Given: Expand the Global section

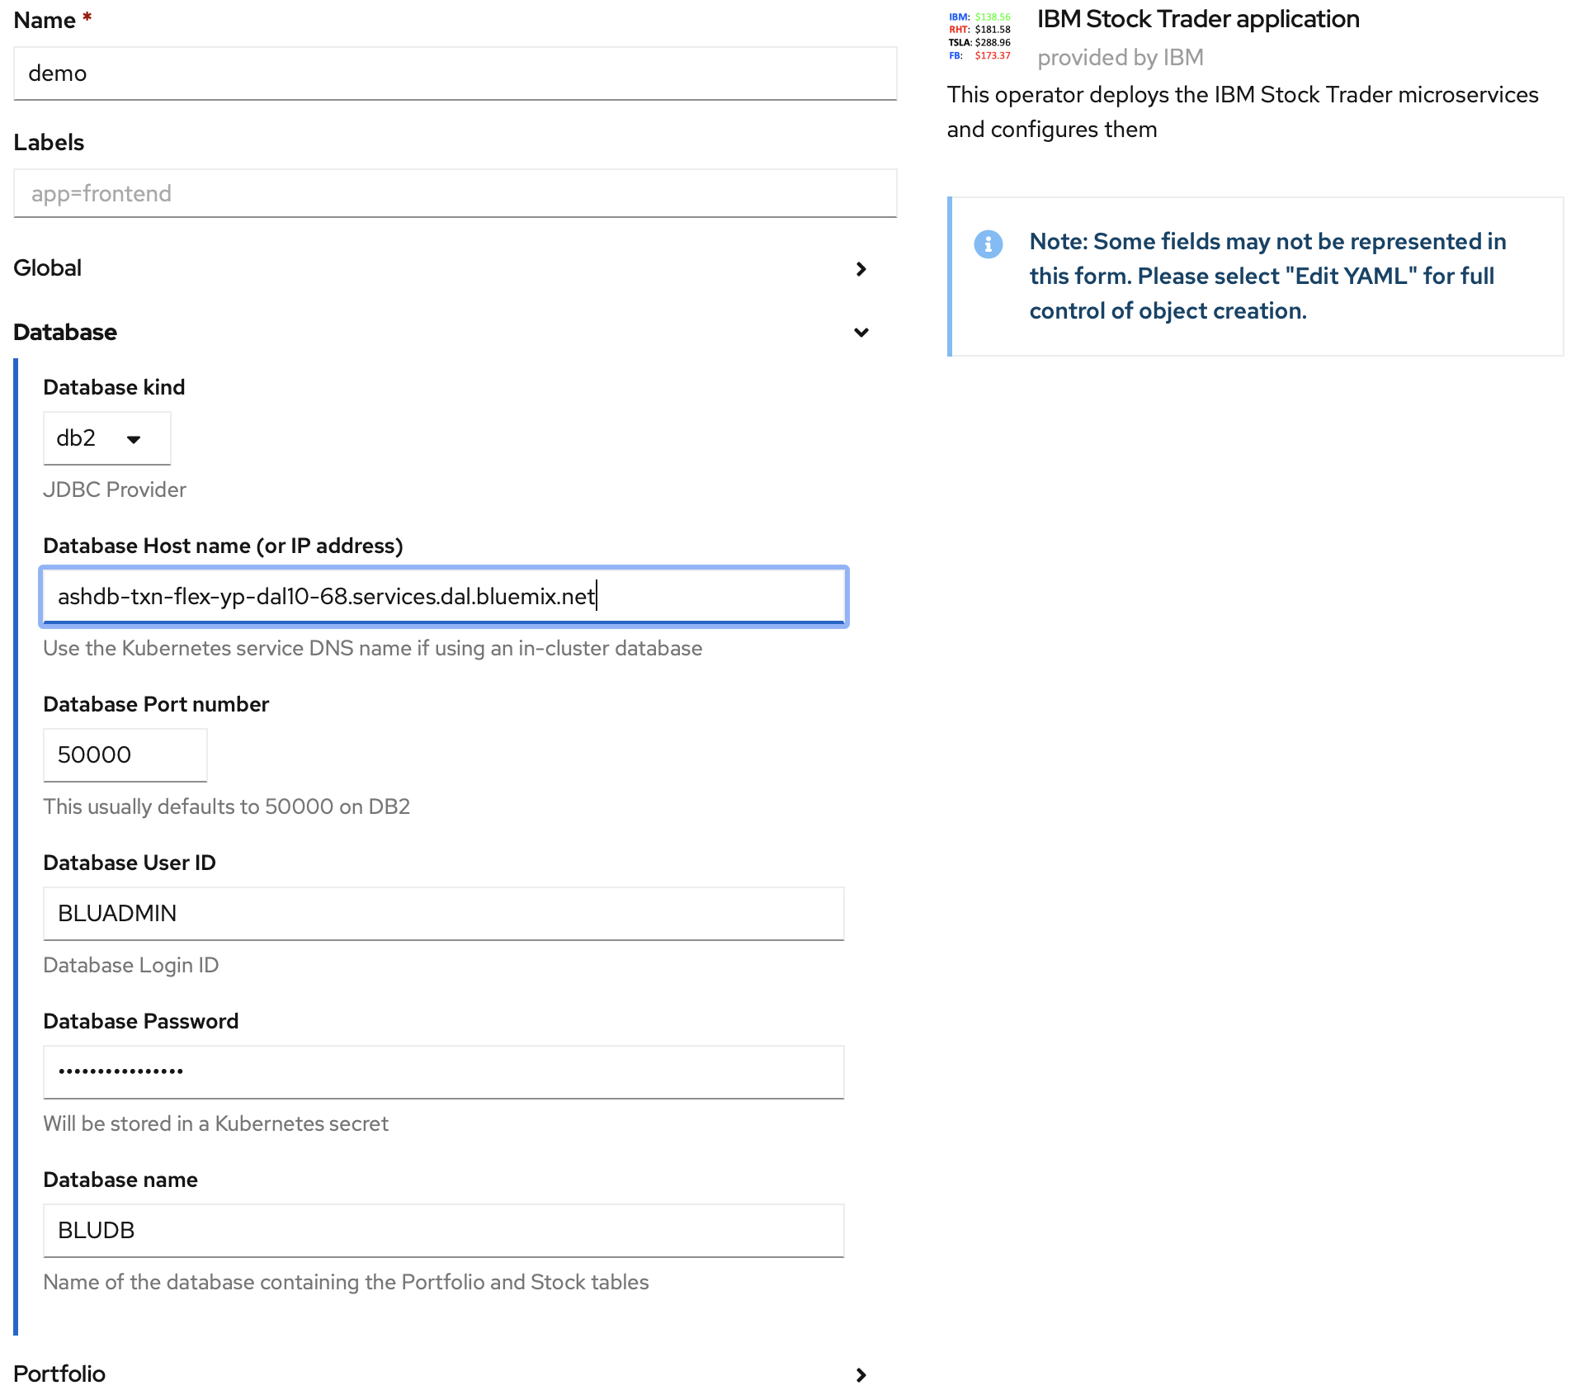Looking at the screenshot, I should (441, 268).
